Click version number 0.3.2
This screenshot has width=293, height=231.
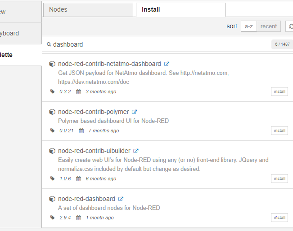(65, 92)
